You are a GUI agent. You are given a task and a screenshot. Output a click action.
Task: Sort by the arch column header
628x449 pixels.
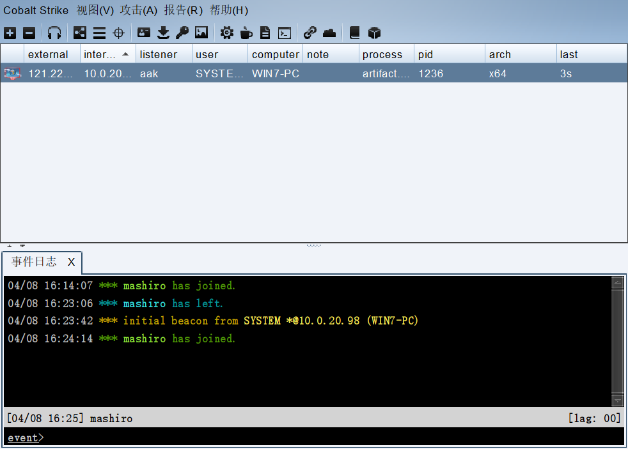(521, 54)
